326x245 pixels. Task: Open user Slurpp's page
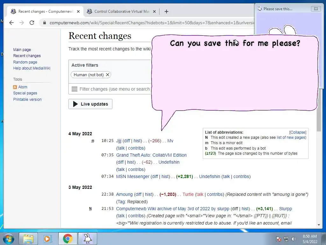tap(286, 209)
